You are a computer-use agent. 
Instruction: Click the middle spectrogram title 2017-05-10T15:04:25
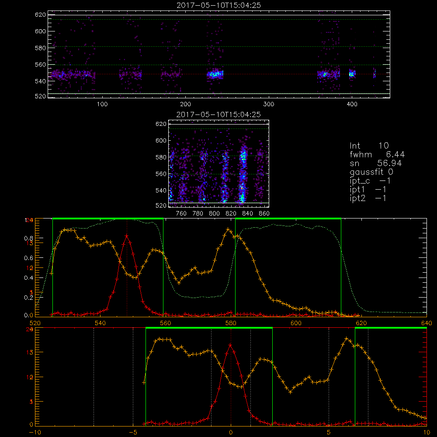point(219,114)
